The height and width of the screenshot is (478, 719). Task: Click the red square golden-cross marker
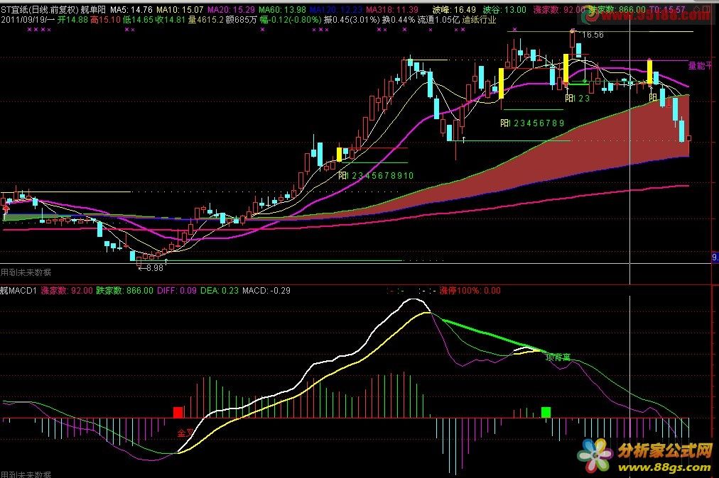coord(178,412)
